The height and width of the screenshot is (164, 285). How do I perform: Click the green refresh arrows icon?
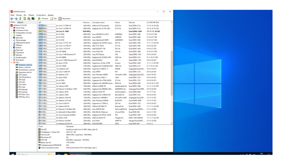pos(25,19)
